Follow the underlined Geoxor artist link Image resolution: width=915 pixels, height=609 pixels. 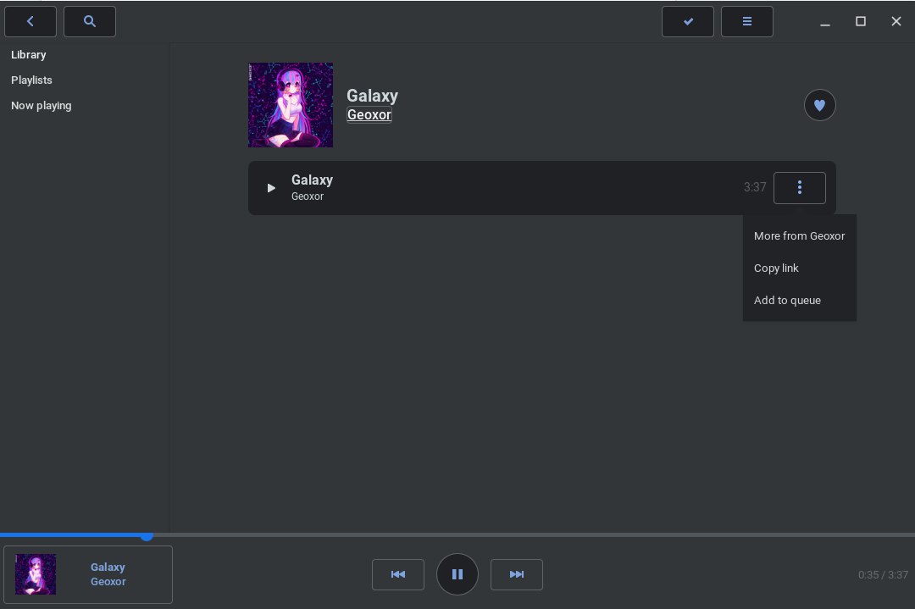point(369,115)
